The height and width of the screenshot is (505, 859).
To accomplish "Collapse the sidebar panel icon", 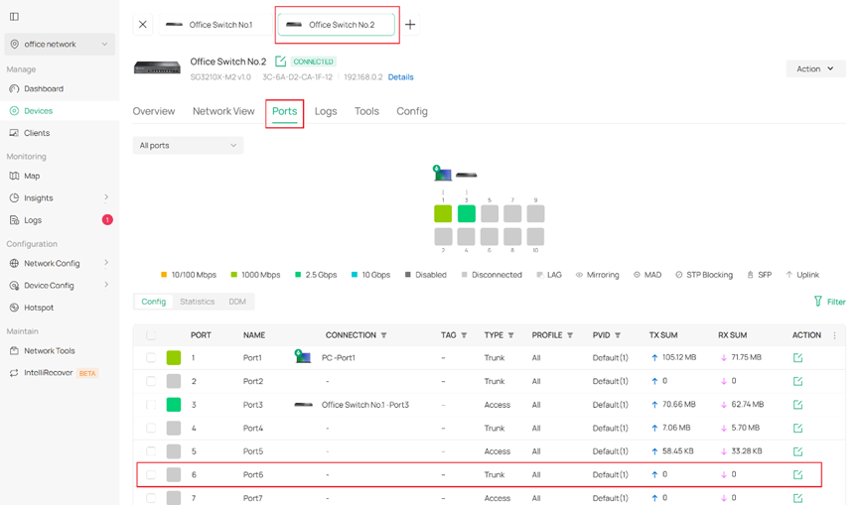I will point(14,17).
